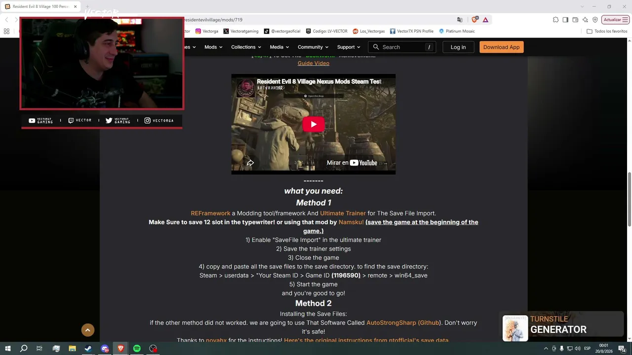
Task: Open the Brave Wallet icon
Action: point(575,20)
